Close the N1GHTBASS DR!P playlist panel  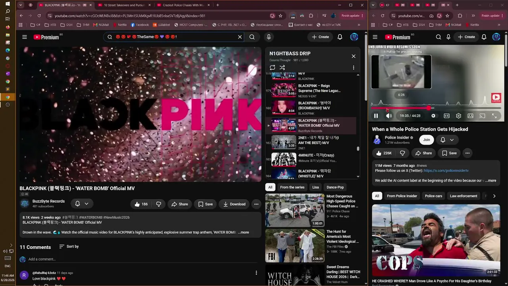point(354,56)
